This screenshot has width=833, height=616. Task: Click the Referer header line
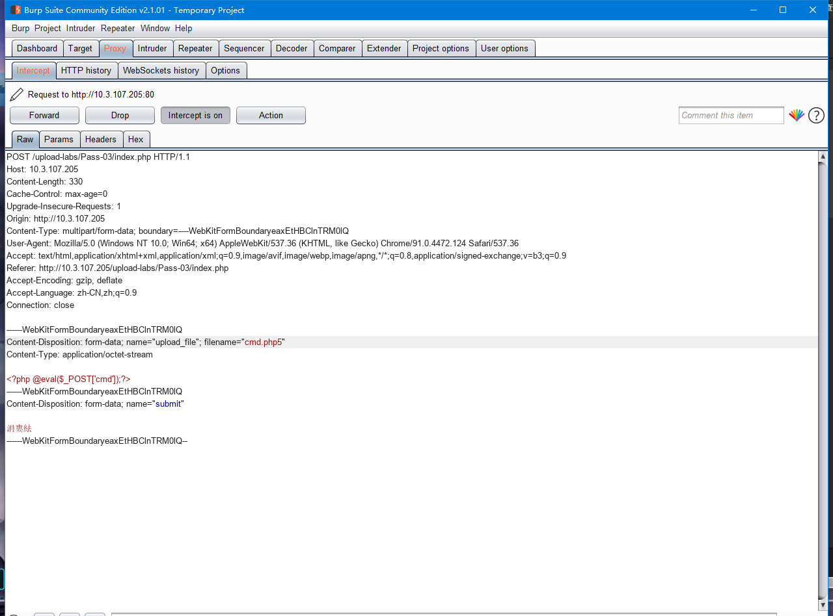coord(117,268)
